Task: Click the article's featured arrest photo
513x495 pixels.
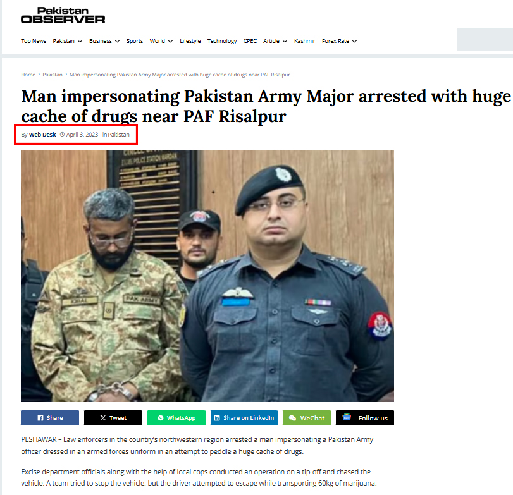Action: pos(207,276)
